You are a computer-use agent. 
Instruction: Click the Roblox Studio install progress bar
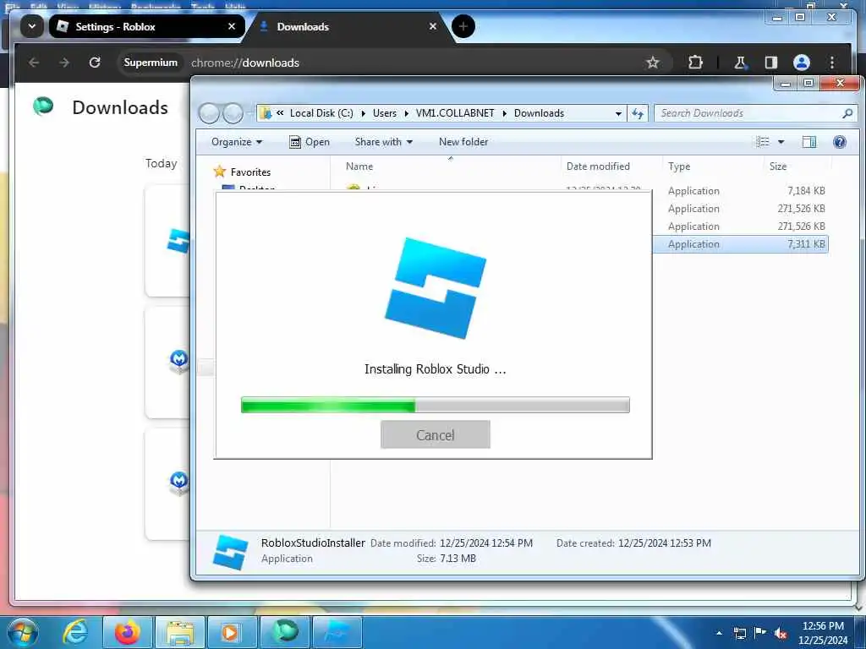[436, 405]
